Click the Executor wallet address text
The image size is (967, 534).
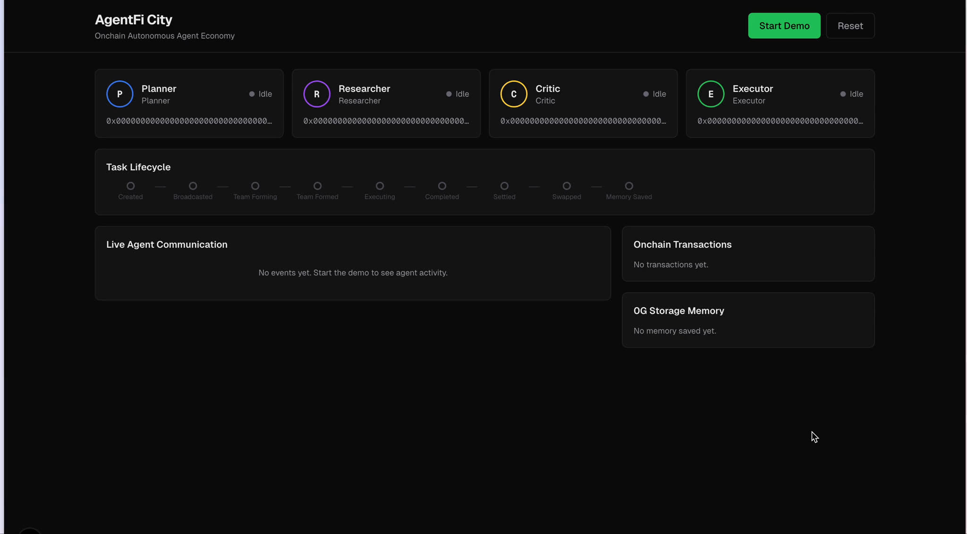coord(780,121)
